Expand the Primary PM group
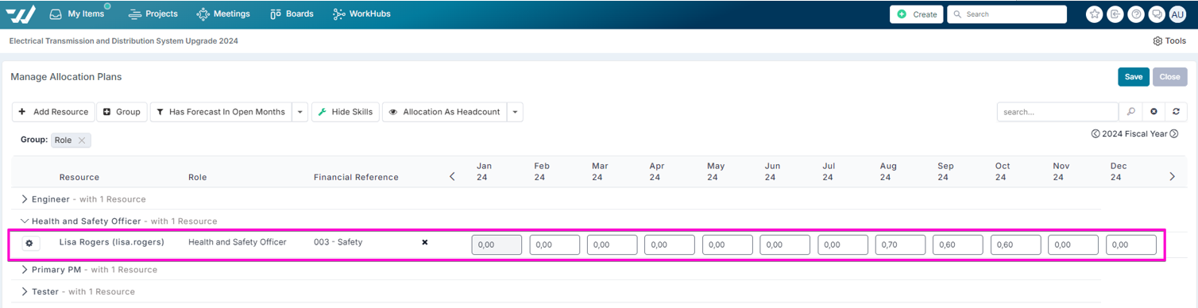This screenshot has width=1198, height=308. 25,270
